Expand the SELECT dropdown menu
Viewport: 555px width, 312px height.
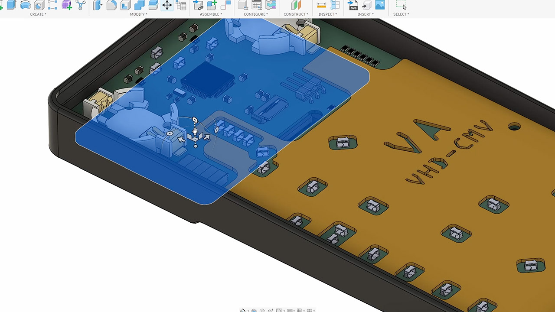coord(401,14)
